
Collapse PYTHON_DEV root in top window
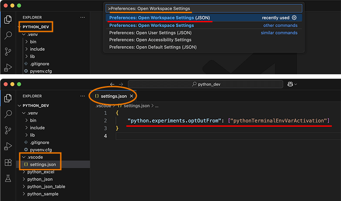click(19, 27)
